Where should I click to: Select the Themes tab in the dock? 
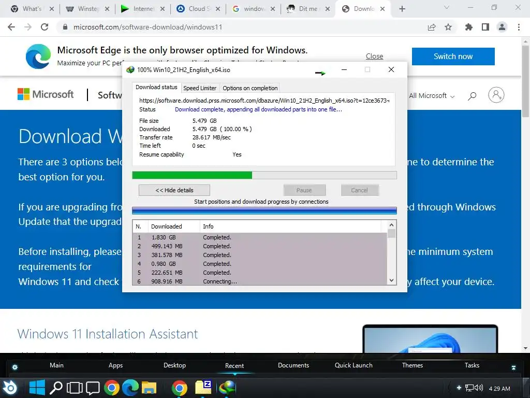[413, 365]
